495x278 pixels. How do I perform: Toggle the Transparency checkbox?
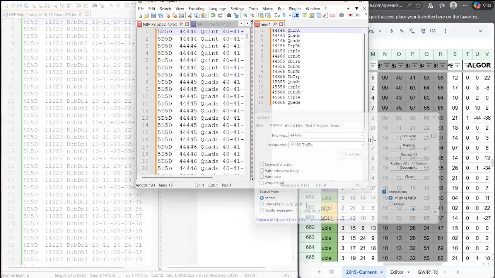[x=384, y=192]
